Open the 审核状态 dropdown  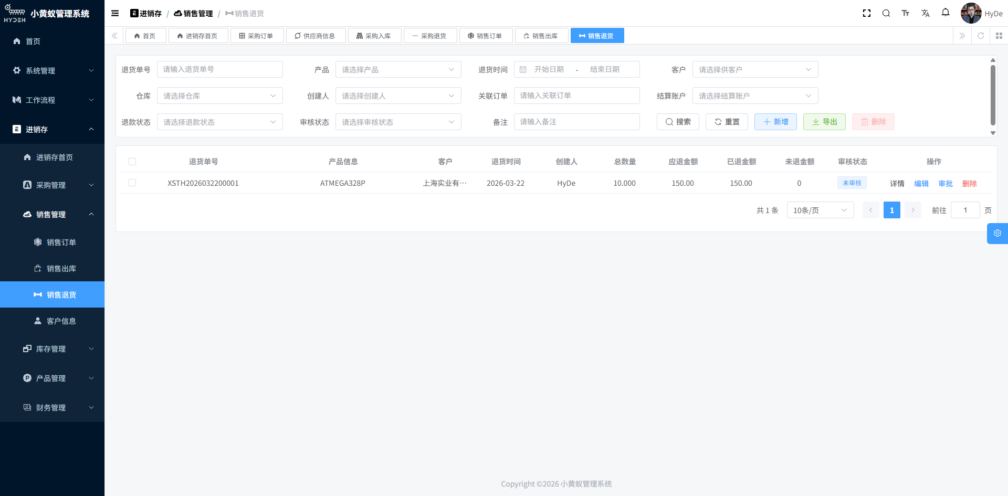(398, 122)
